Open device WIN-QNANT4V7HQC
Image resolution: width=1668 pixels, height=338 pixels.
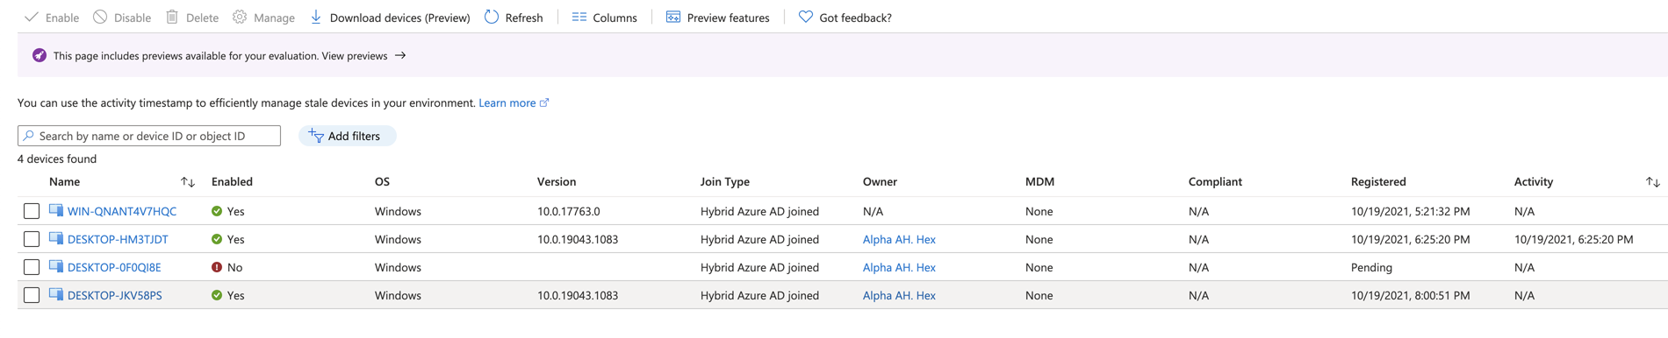[x=122, y=211]
